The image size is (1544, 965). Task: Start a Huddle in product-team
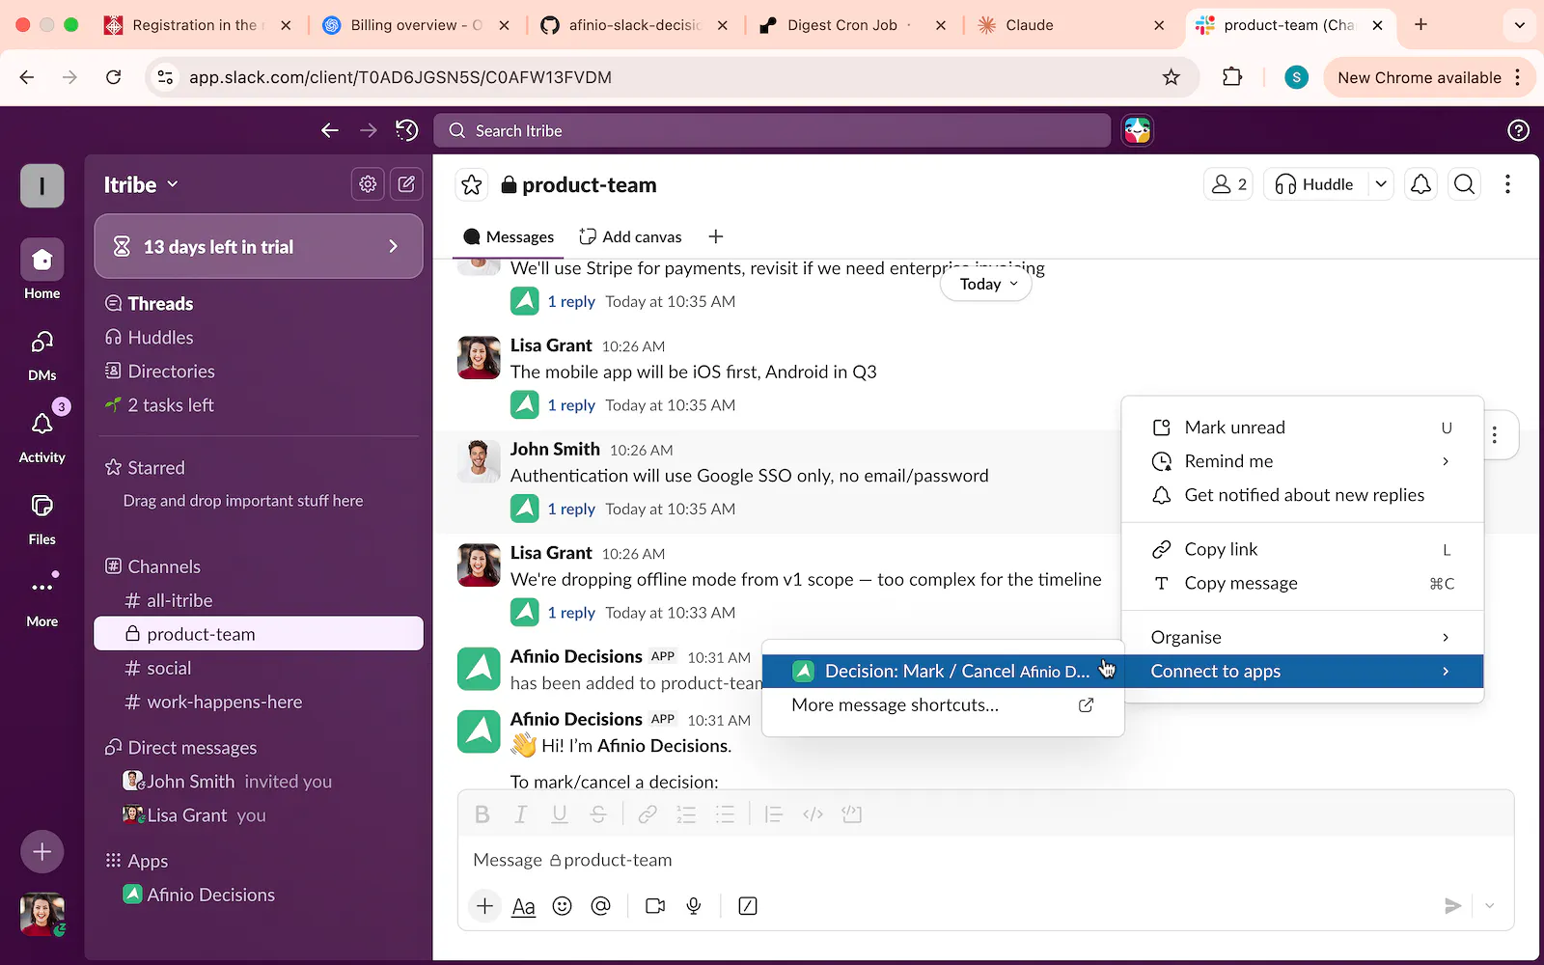[1314, 184]
